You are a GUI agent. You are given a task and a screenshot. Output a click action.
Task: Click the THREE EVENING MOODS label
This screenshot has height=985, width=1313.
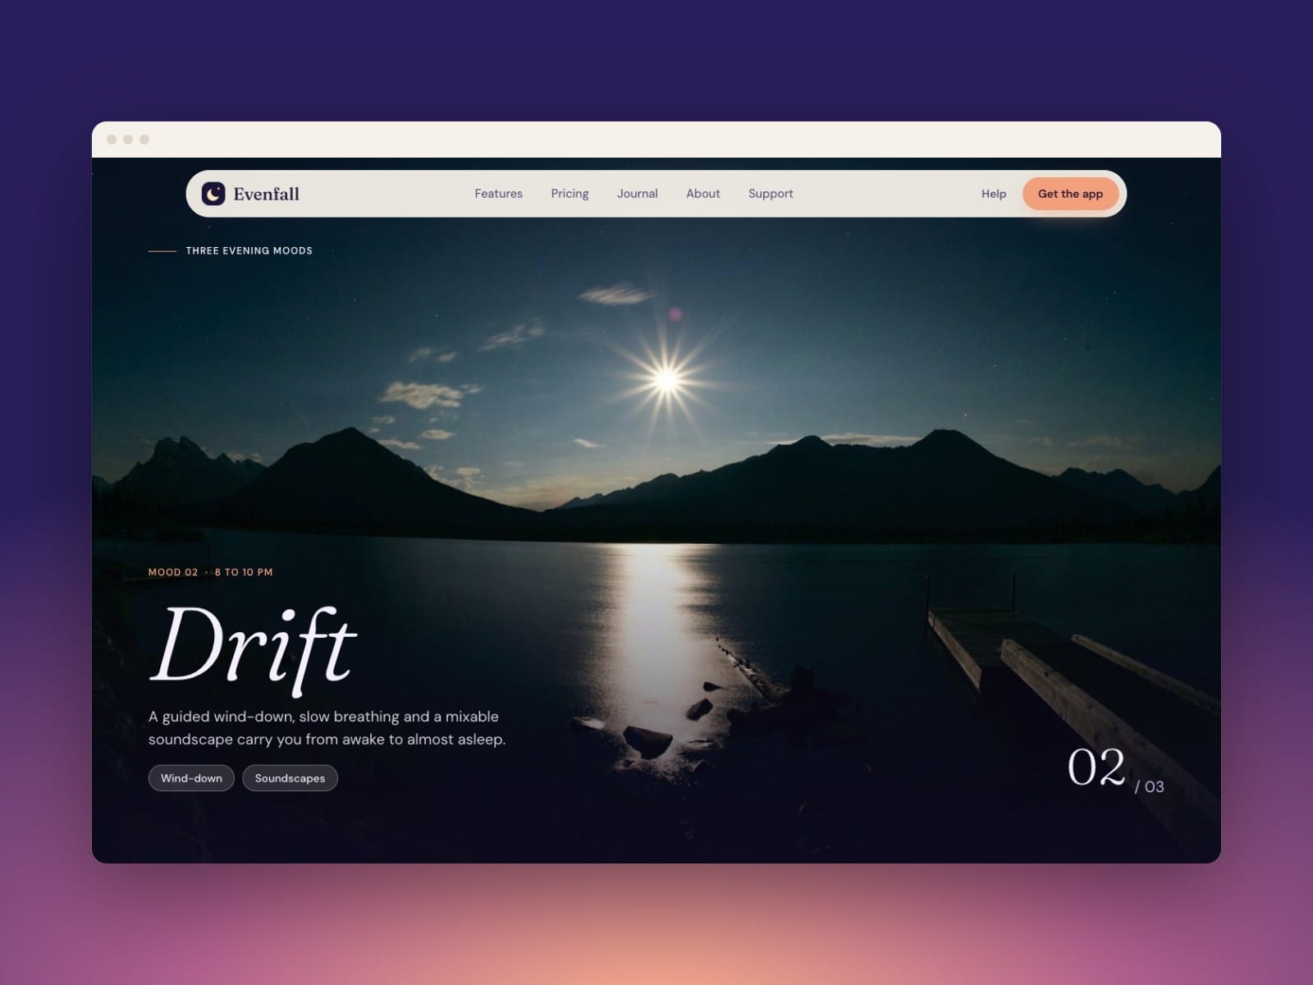249,251
